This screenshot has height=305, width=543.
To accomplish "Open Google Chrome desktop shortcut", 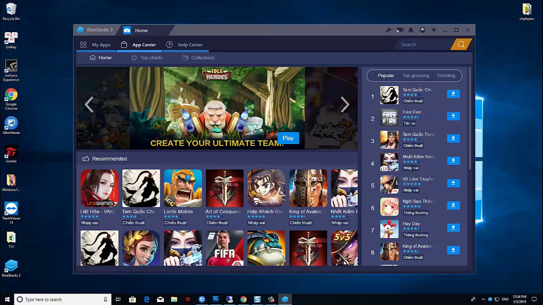I will click(x=11, y=99).
